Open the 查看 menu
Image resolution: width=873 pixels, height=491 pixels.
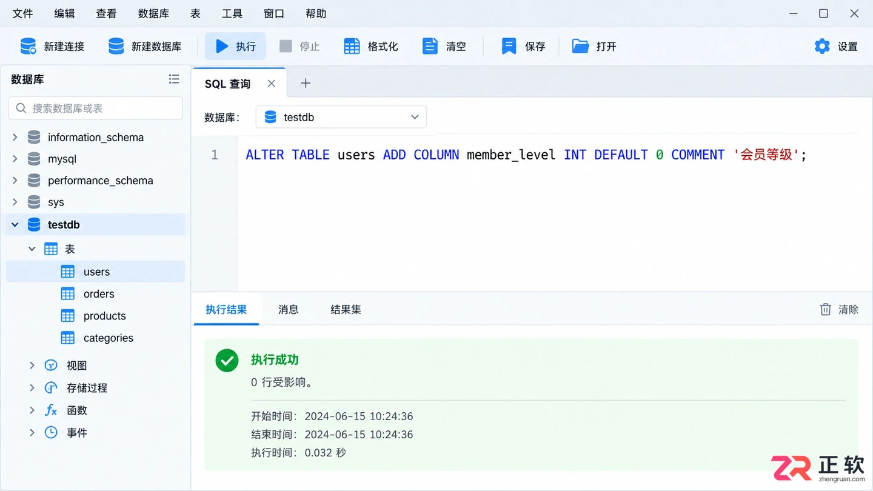106,13
